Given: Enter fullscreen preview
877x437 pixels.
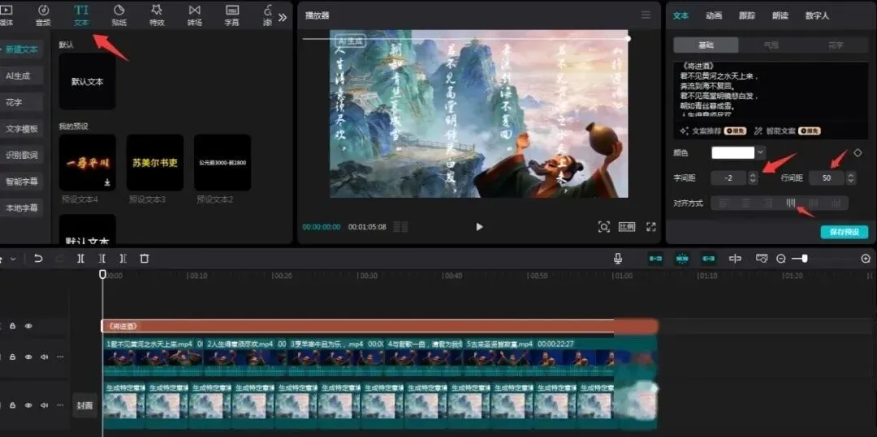Looking at the screenshot, I should (650, 226).
